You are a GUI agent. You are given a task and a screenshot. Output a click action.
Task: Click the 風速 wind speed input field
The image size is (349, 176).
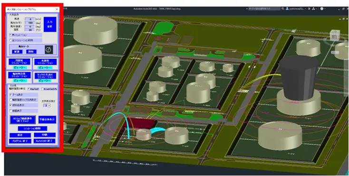[29, 19]
